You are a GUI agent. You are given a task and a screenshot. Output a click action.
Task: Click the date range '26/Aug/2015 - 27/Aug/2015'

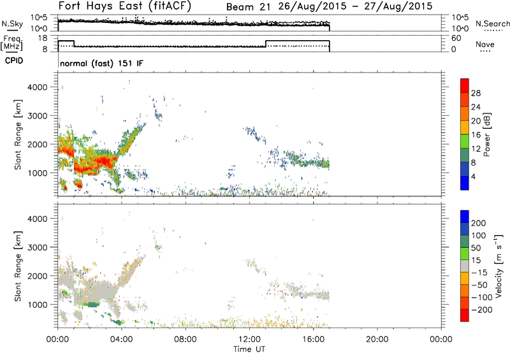(355, 6)
